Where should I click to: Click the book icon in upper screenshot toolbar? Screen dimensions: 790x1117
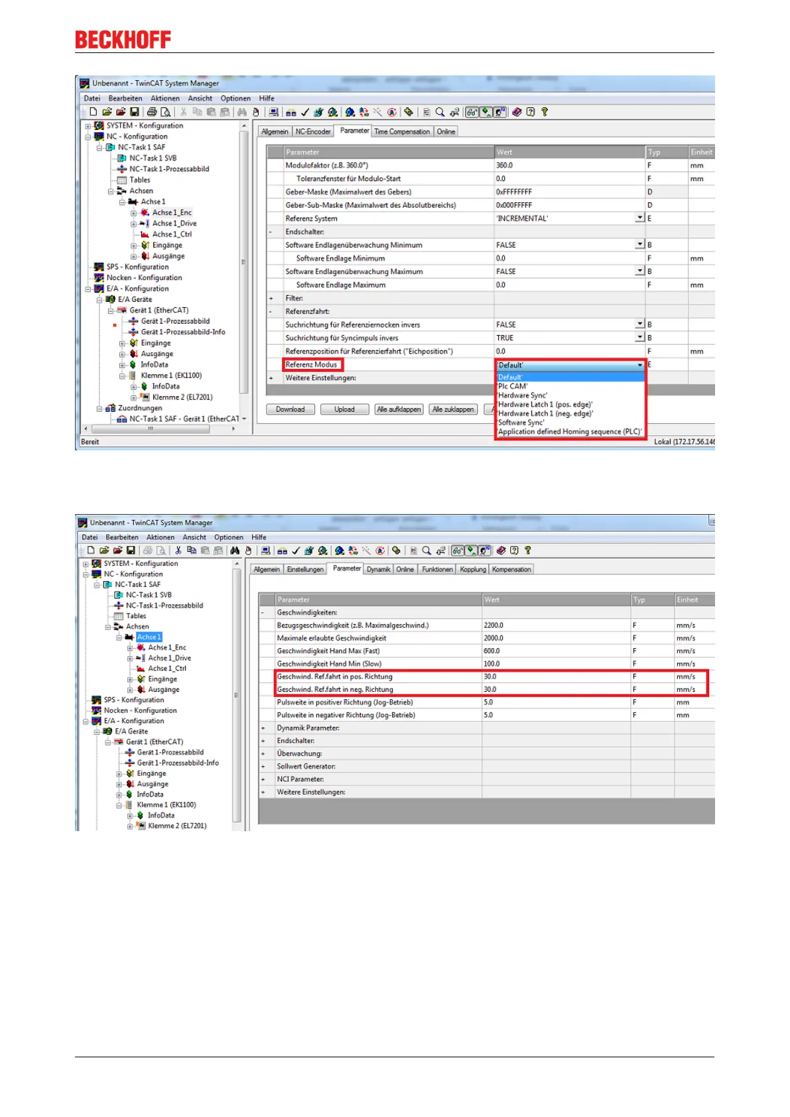(517, 112)
